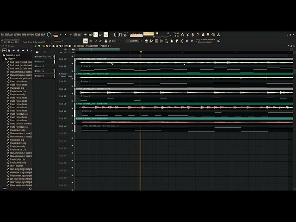Image resolution: width=296 pixels, height=222 pixels.
Task: Click the shopping cart content library icon
Action: click(192, 41)
